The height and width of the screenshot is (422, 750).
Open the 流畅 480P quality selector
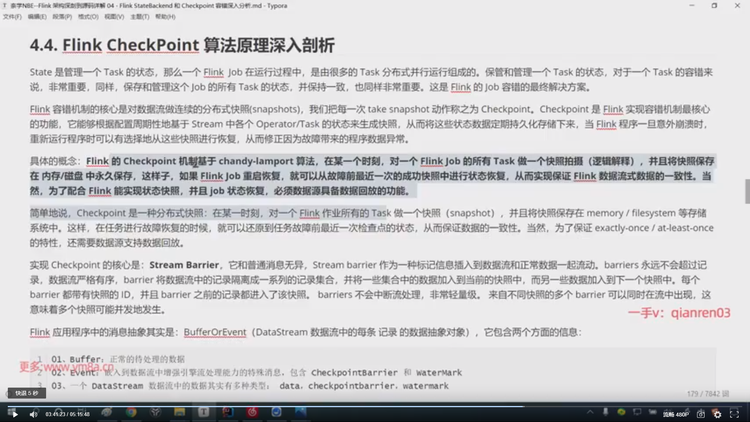[x=676, y=415]
